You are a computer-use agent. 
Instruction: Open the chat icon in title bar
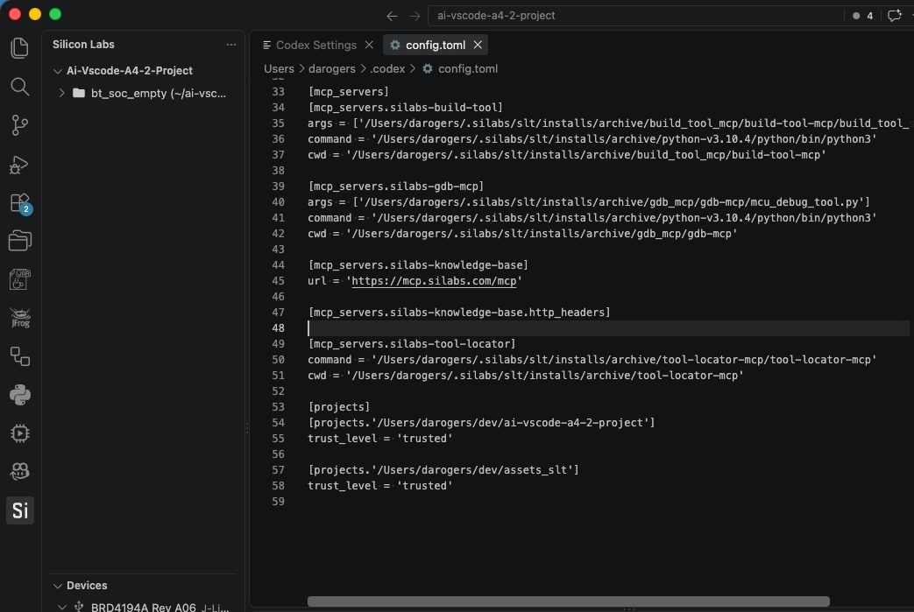click(x=894, y=16)
